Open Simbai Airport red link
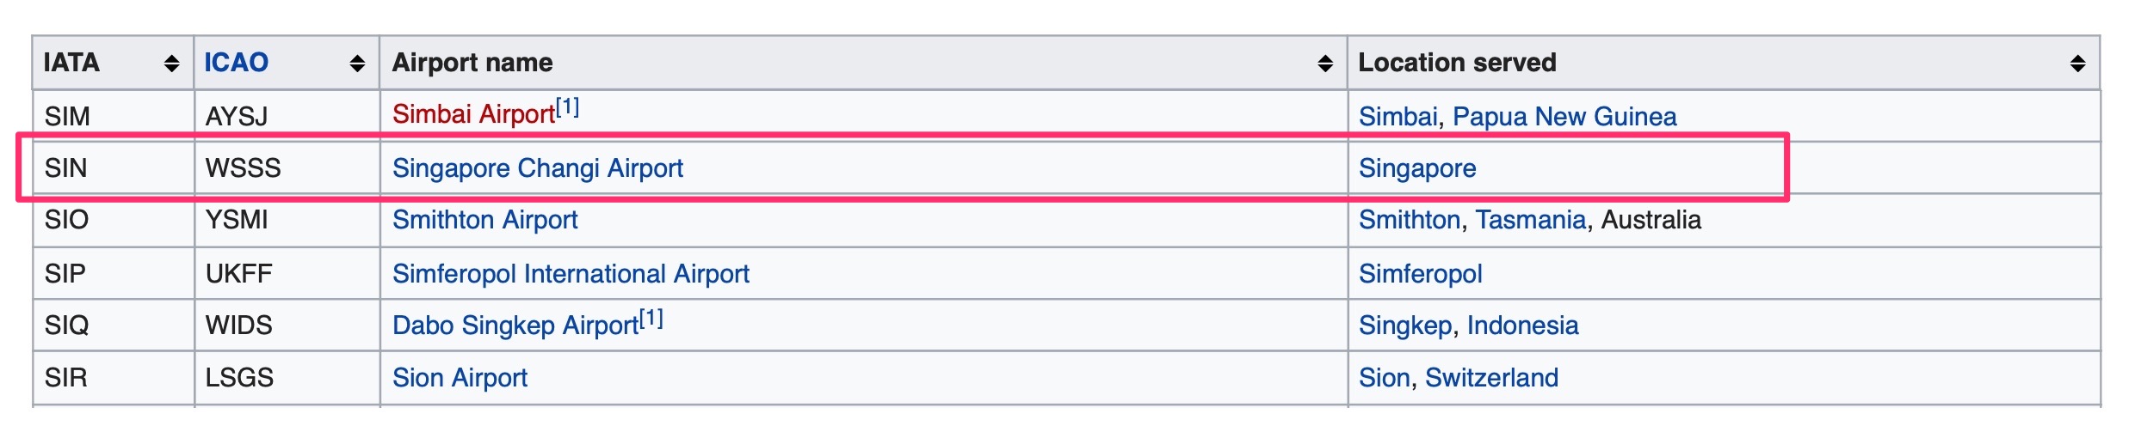 [x=473, y=114]
